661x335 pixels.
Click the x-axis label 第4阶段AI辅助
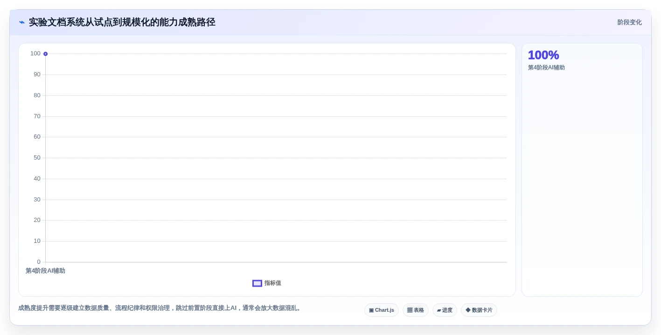click(x=45, y=271)
